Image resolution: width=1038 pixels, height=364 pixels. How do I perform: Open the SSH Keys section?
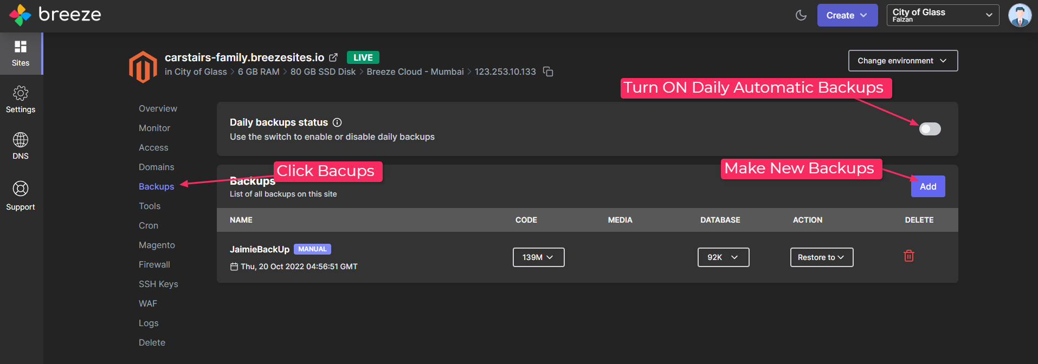click(x=158, y=284)
